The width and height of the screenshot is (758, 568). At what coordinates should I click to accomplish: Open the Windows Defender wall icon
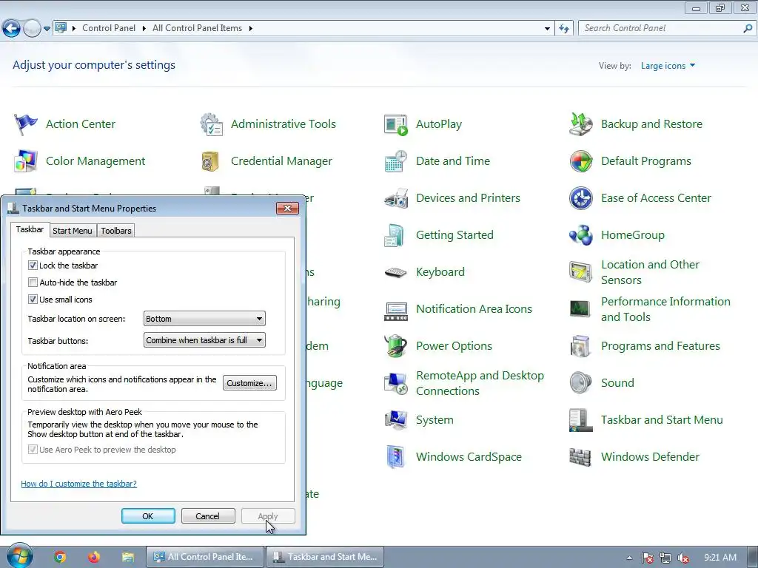point(580,457)
